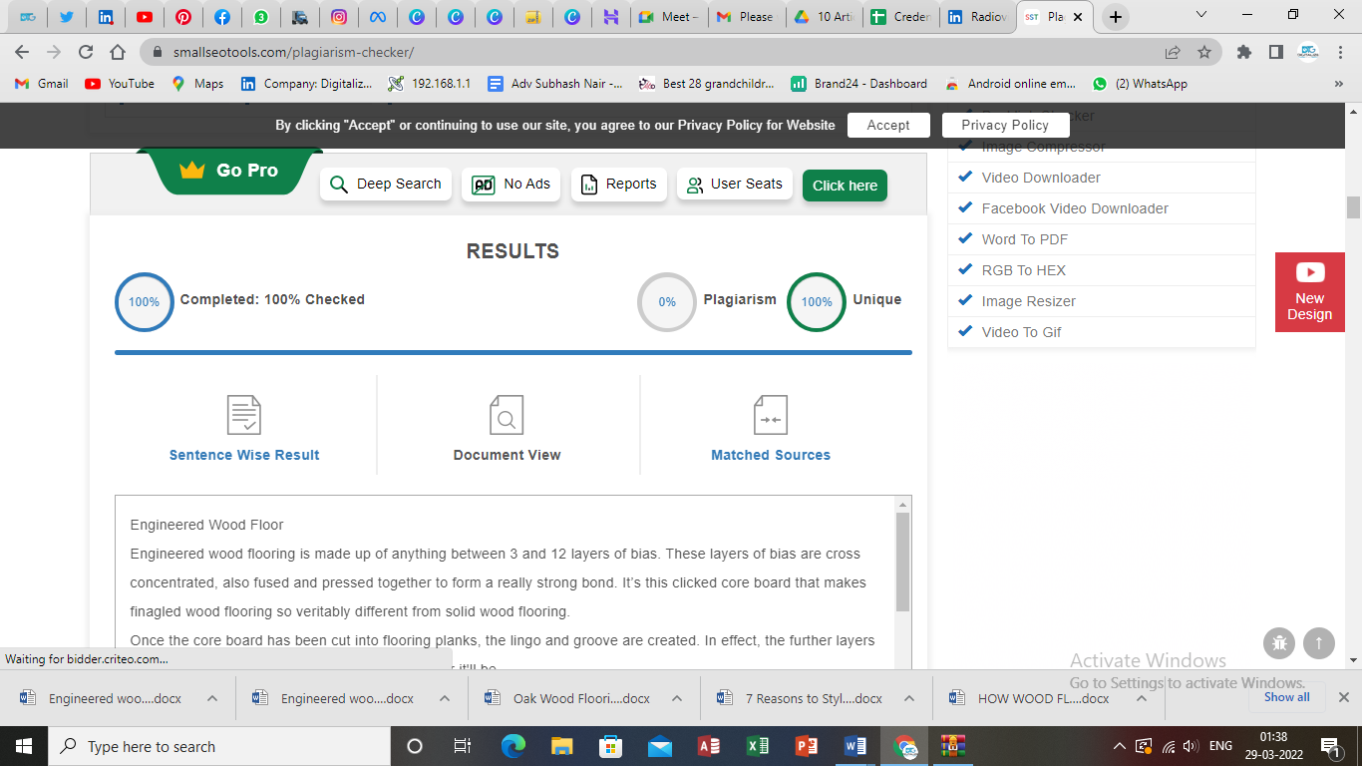Switch to the Gmail 'Please' tab
The image size is (1362, 766).
[746, 17]
